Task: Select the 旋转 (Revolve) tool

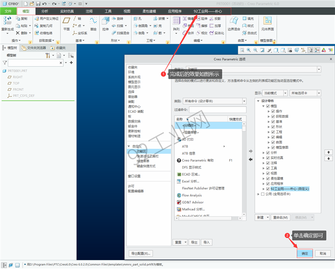Action: click(x=117, y=19)
